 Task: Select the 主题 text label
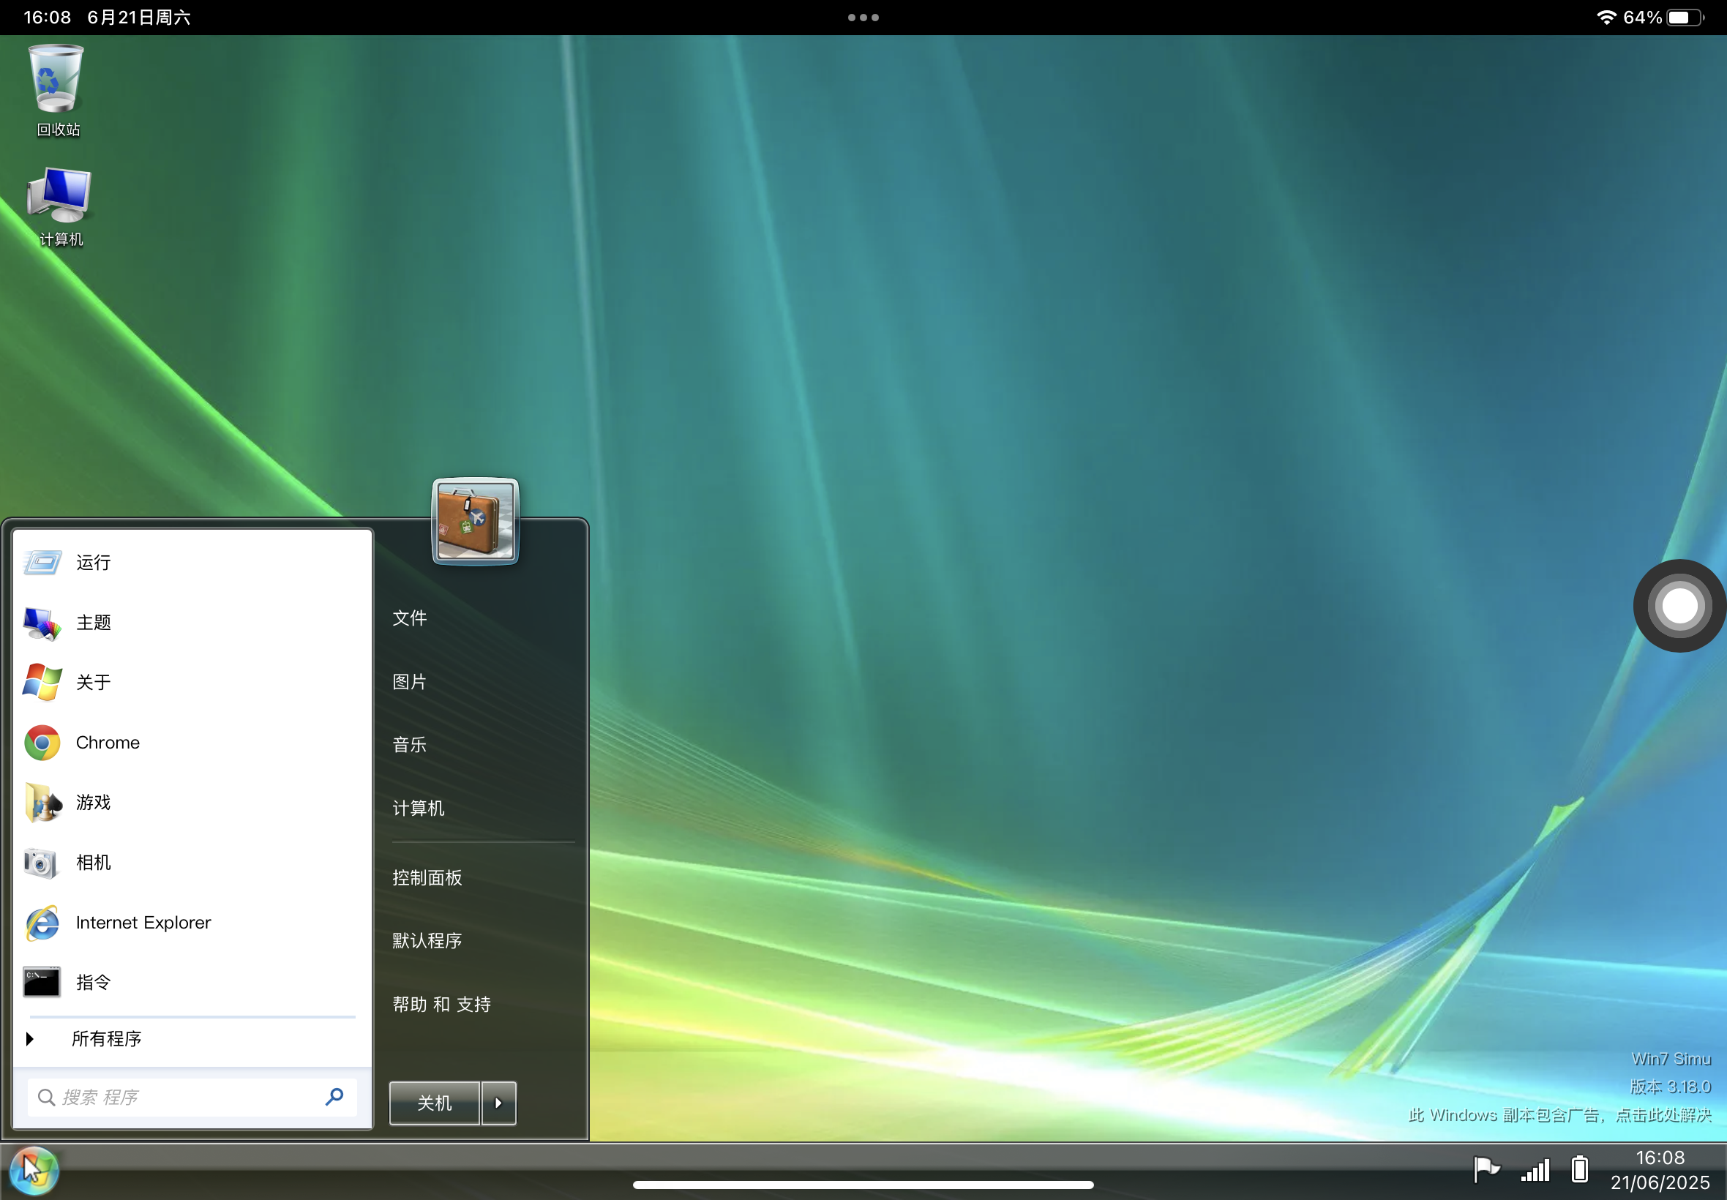[93, 623]
